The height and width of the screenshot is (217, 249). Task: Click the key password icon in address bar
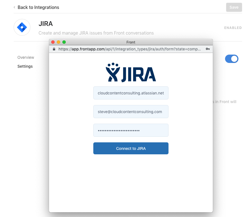pos(208,49)
